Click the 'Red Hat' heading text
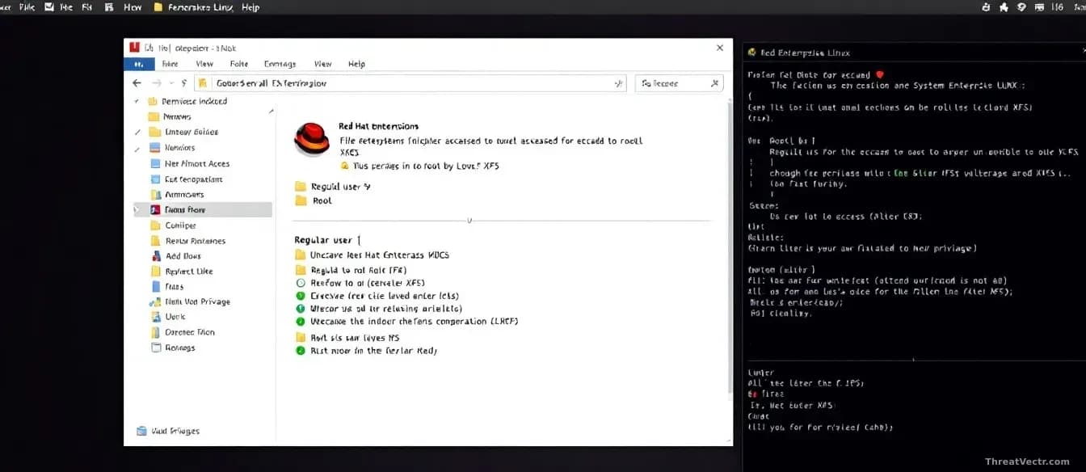 pos(379,126)
